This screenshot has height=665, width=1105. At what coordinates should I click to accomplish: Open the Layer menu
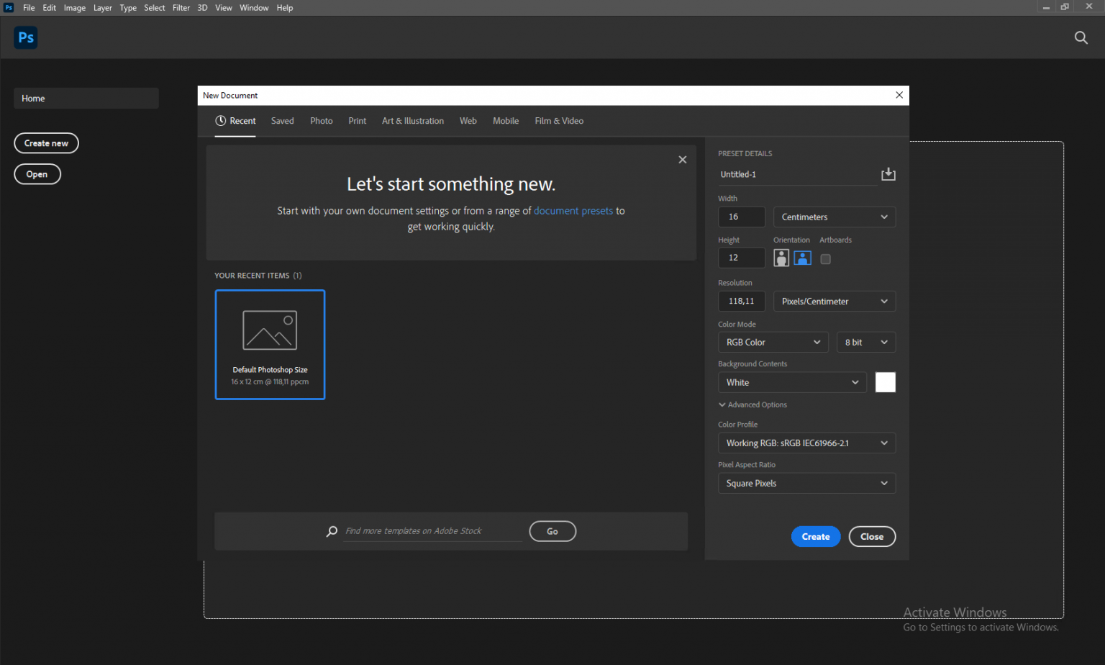click(103, 8)
